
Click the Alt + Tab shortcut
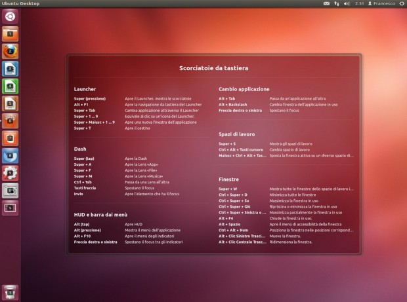point(226,99)
